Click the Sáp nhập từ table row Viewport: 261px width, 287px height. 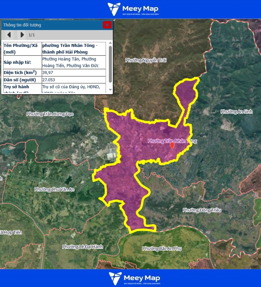click(54, 62)
